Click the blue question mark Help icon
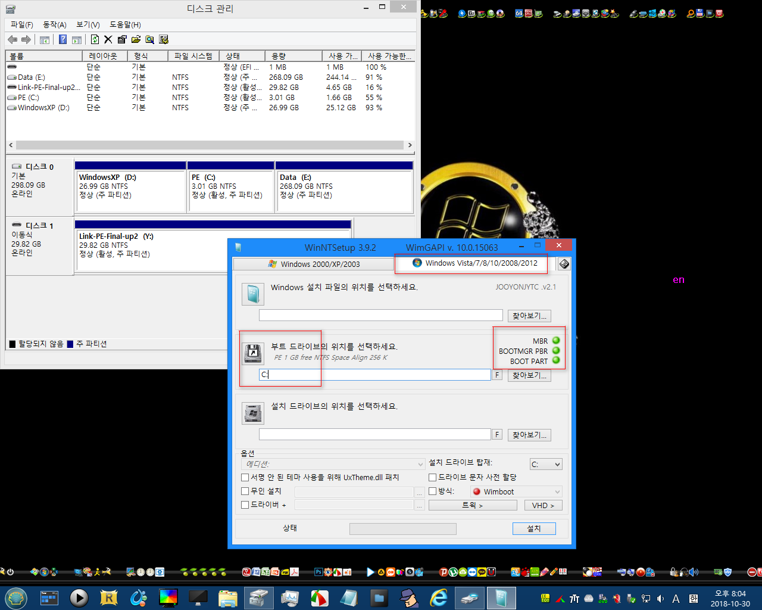Viewport: 762px width, 610px height. [63, 39]
